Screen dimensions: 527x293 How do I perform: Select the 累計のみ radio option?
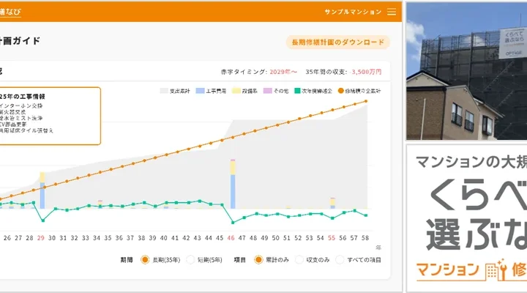point(258,259)
